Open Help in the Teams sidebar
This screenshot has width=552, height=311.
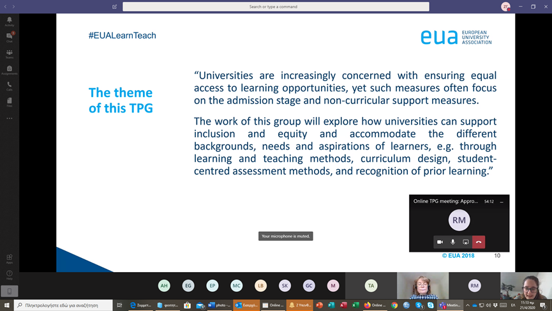[9, 275]
